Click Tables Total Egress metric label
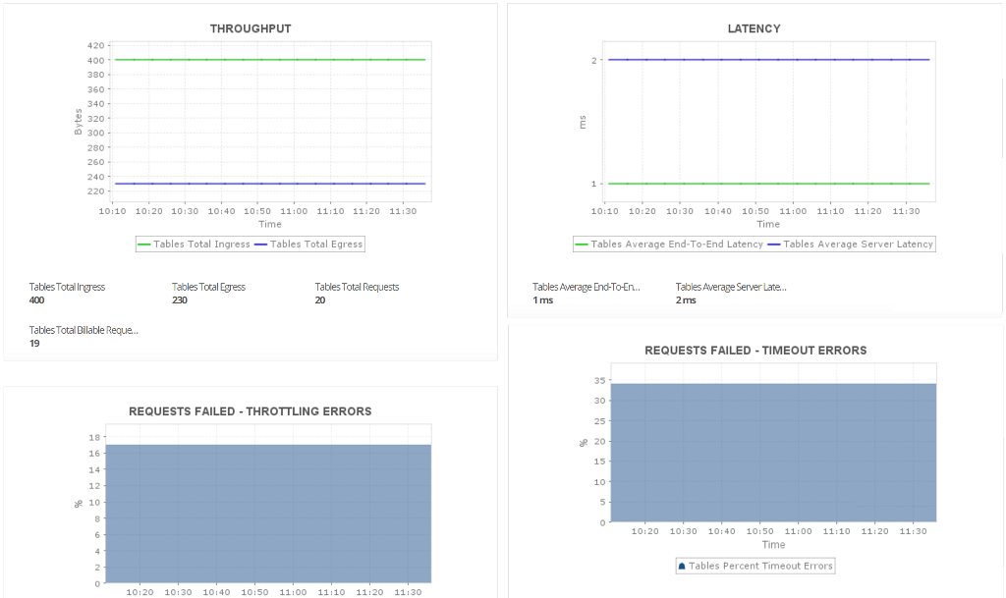Image resolution: width=1006 pixels, height=598 pixels. click(x=208, y=287)
